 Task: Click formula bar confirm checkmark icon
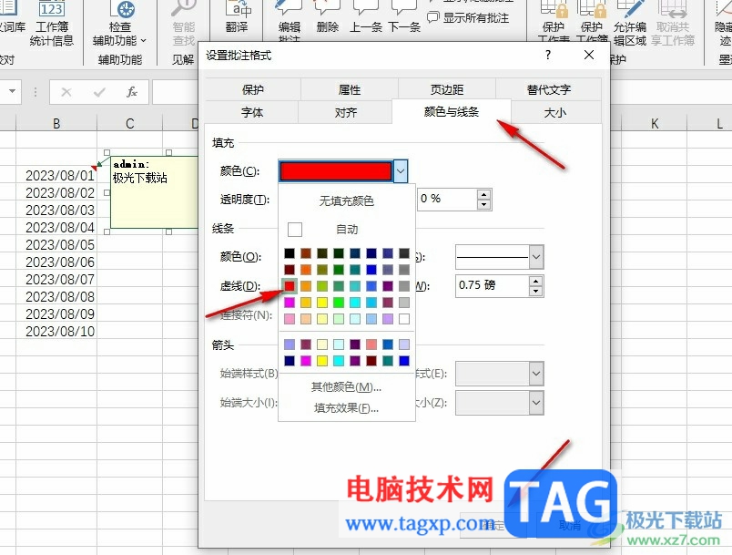coord(99,92)
